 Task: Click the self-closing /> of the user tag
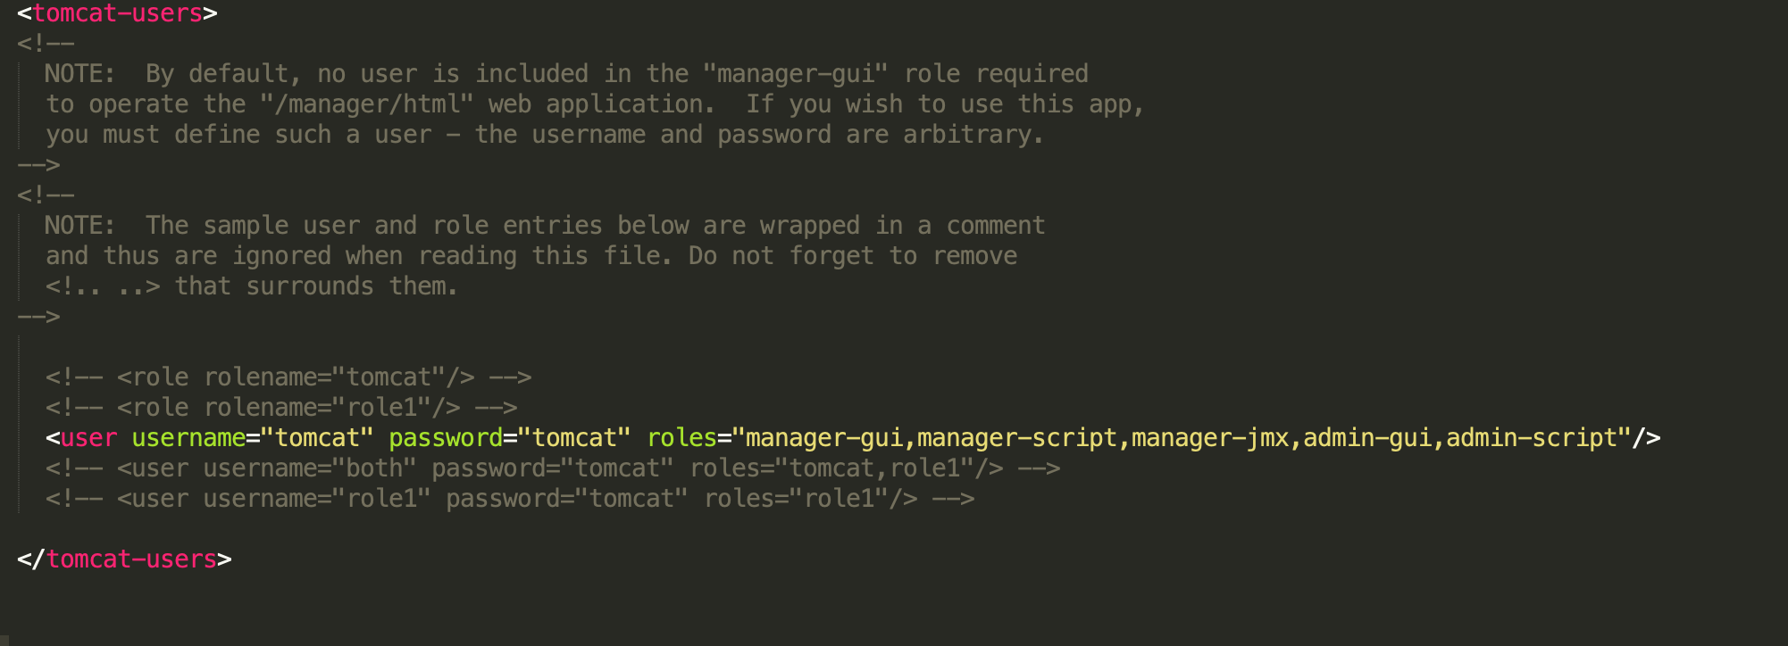point(1647,438)
